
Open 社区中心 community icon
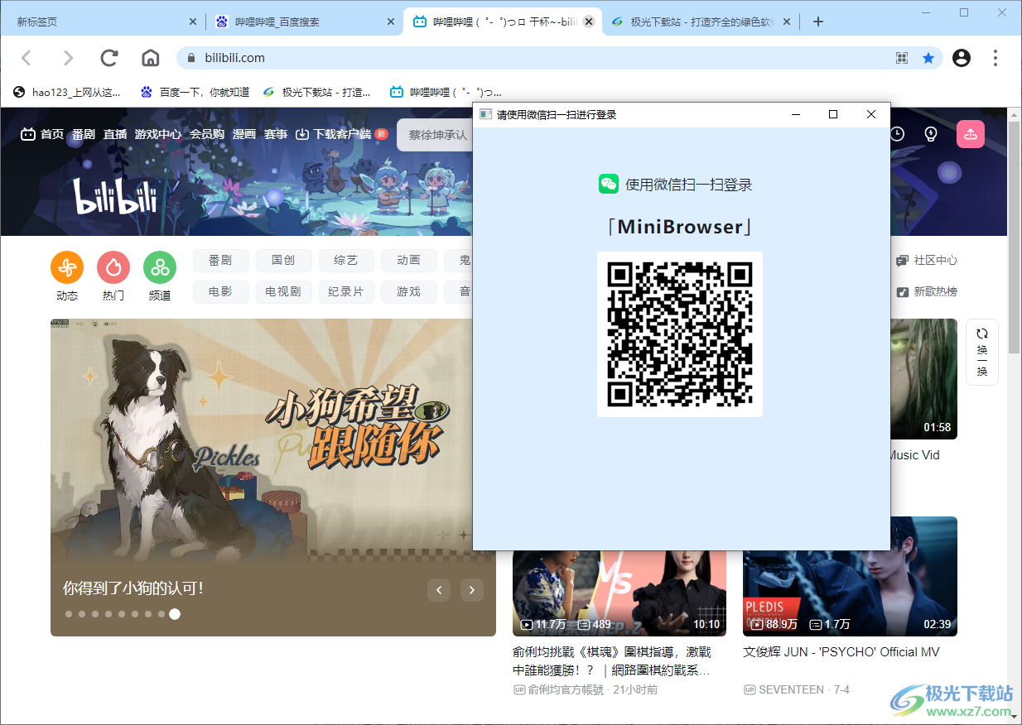click(902, 260)
